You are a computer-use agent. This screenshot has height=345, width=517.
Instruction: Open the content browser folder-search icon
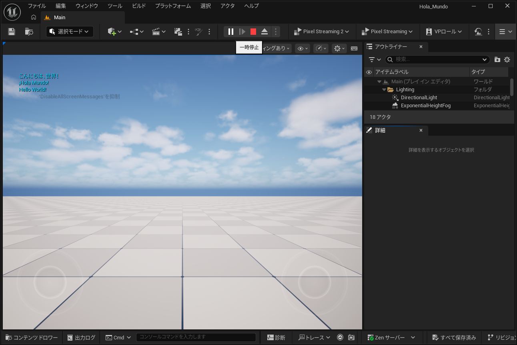pyautogui.click(x=29, y=32)
